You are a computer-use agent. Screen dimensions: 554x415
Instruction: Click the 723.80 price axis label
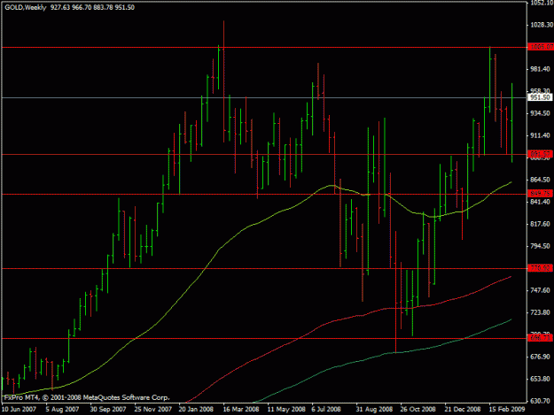pyautogui.click(x=540, y=312)
